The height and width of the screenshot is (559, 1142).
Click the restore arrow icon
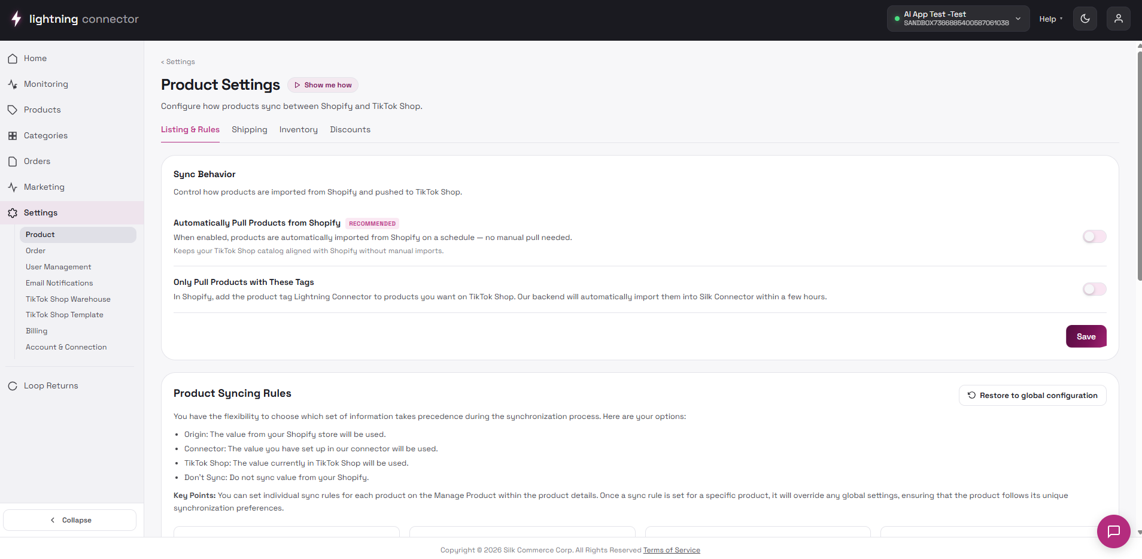[x=971, y=396]
